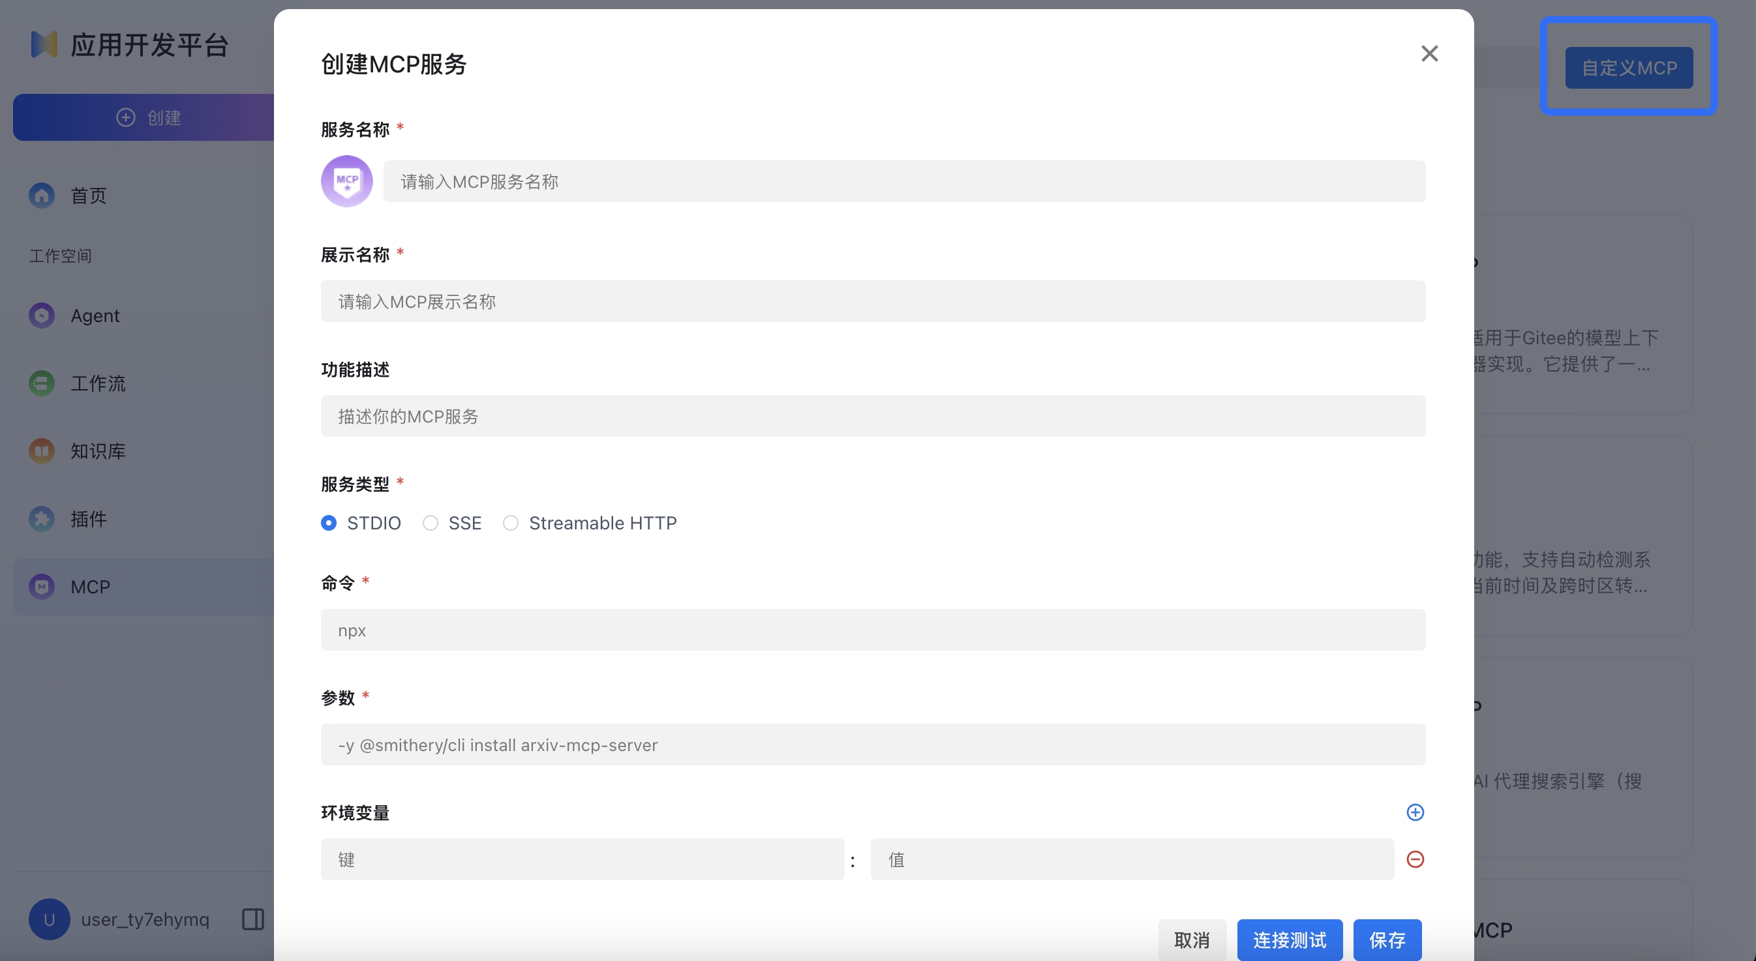The width and height of the screenshot is (1756, 961).
Task: Click the 连接测试 connection test button
Action: coord(1289,940)
